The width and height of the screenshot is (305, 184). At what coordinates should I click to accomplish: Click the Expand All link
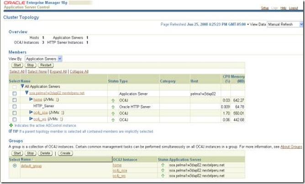tap(58, 72)
